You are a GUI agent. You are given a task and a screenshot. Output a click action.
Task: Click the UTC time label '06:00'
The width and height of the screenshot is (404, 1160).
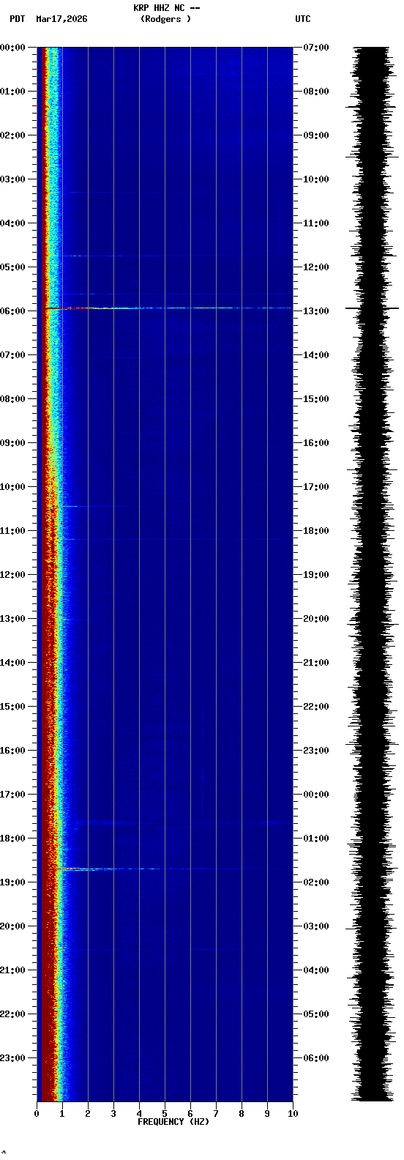click(x=316, y=1058)
